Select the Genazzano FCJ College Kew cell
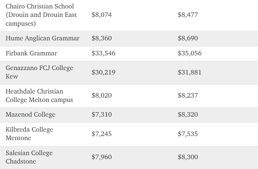258x169 pixels. coord(39,72)
